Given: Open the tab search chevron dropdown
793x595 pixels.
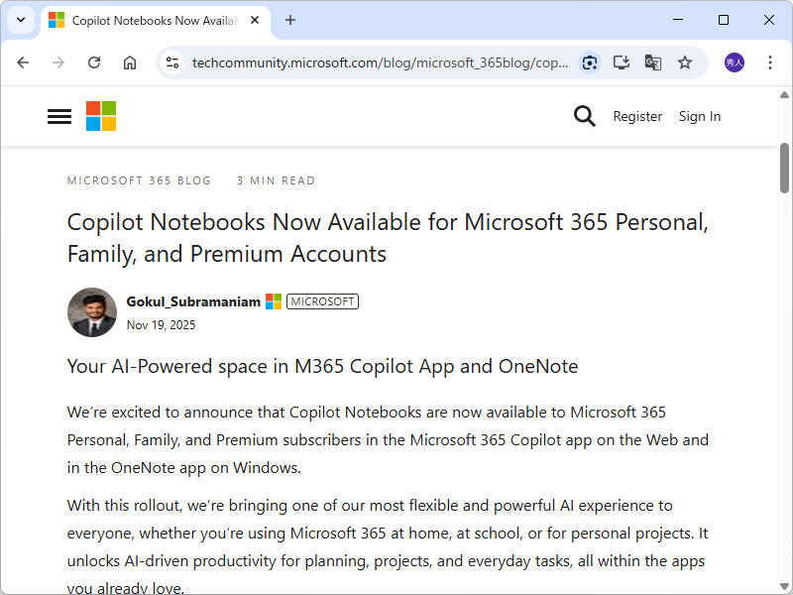Looking at the screenshot, I should [x=21, y=20].
